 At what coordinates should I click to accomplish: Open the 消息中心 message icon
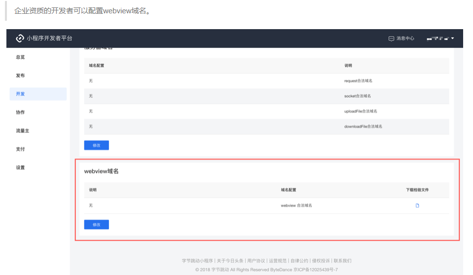(391, 39)
